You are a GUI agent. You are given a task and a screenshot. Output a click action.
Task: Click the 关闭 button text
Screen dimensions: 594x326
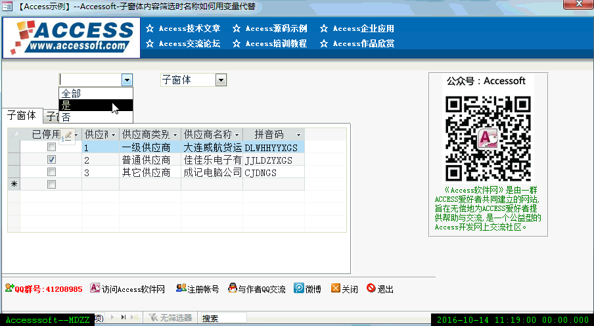point(350,289)
